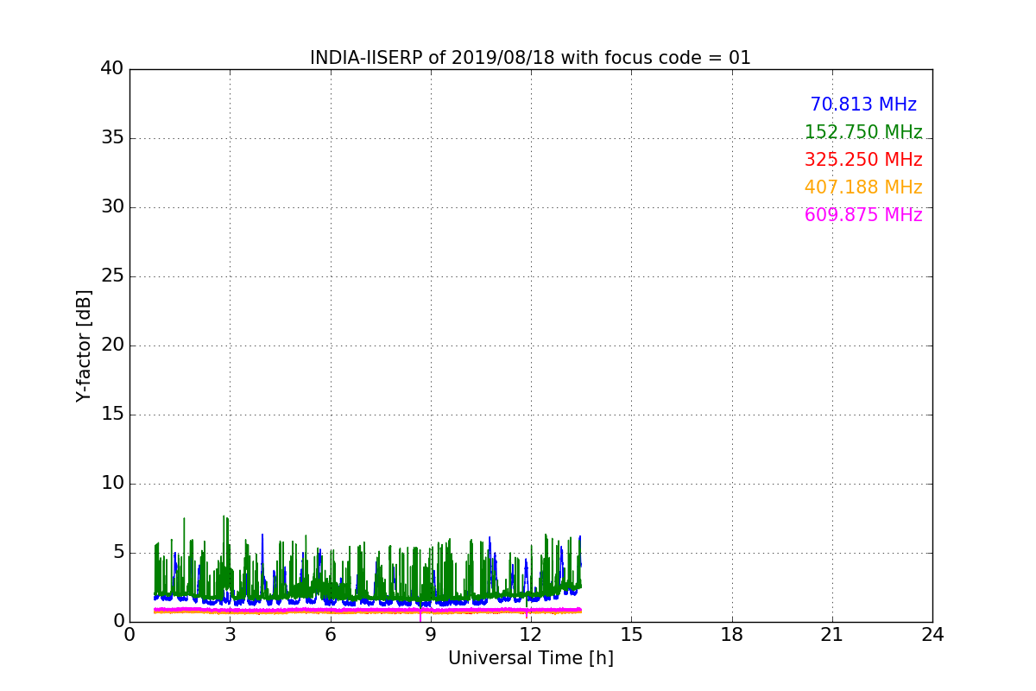Select the 325.250 MHz legend label
The width and height of the screenshot is (1036, 691).
pyautogui.click(x=863, y=160)
